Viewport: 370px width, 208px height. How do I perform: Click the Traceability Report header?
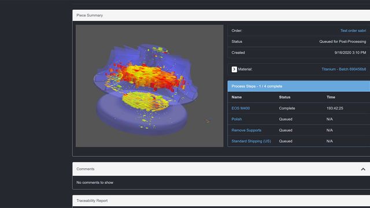(x=221, y=201)
